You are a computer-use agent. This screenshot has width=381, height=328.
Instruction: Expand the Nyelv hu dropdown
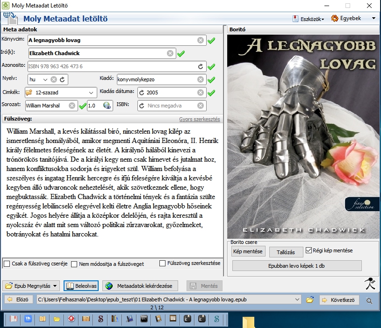(x=45, y=79)
